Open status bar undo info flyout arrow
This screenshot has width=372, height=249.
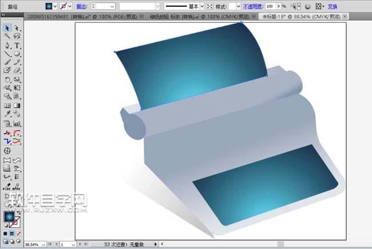(156, 244)
